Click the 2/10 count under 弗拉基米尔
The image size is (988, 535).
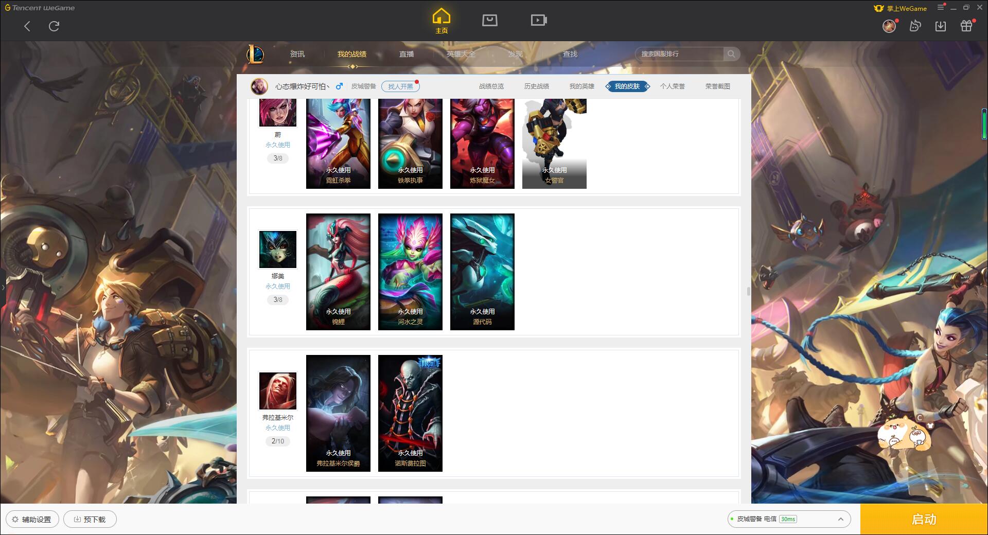coord(278,441)
